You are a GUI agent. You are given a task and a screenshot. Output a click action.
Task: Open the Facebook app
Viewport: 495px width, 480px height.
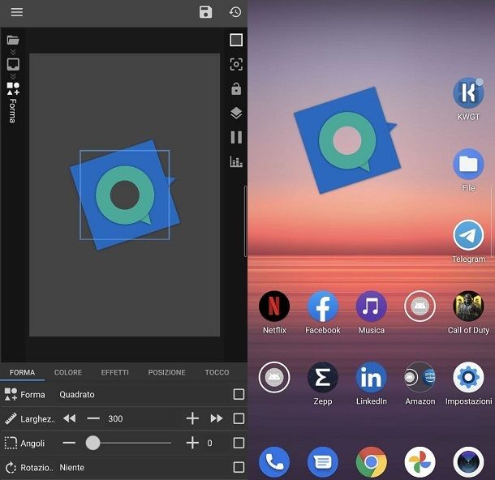[323, 306]
